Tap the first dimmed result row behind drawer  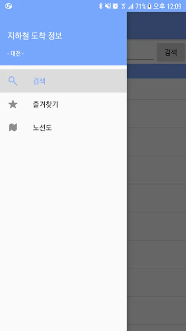coord(156,89)
